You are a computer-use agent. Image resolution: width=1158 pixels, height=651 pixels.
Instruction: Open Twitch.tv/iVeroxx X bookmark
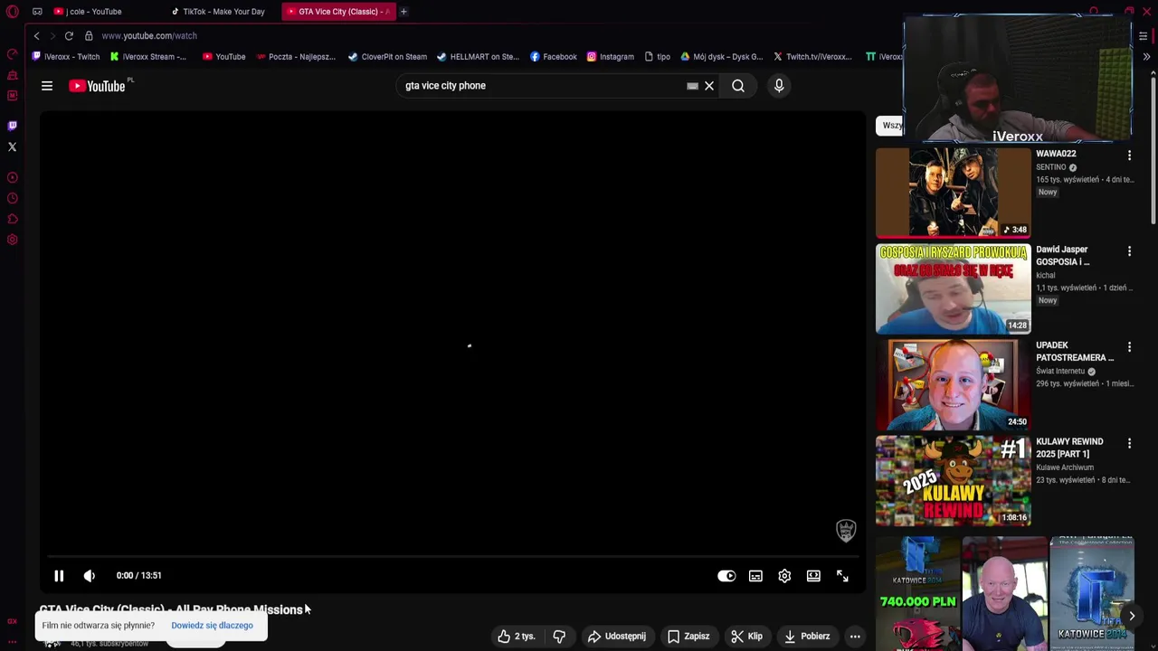pos(812,57)
